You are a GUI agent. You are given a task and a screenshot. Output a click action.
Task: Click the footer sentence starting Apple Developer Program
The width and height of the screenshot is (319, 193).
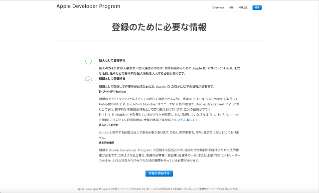pos(159,189)
